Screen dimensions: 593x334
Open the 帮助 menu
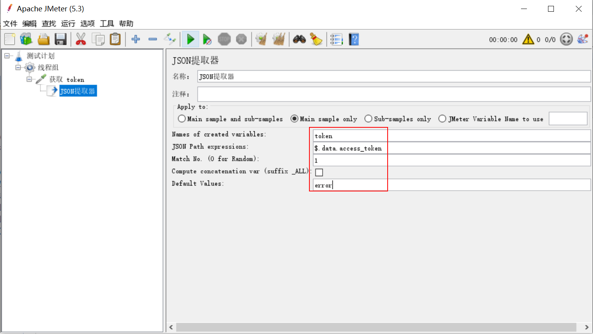point(126,23)
